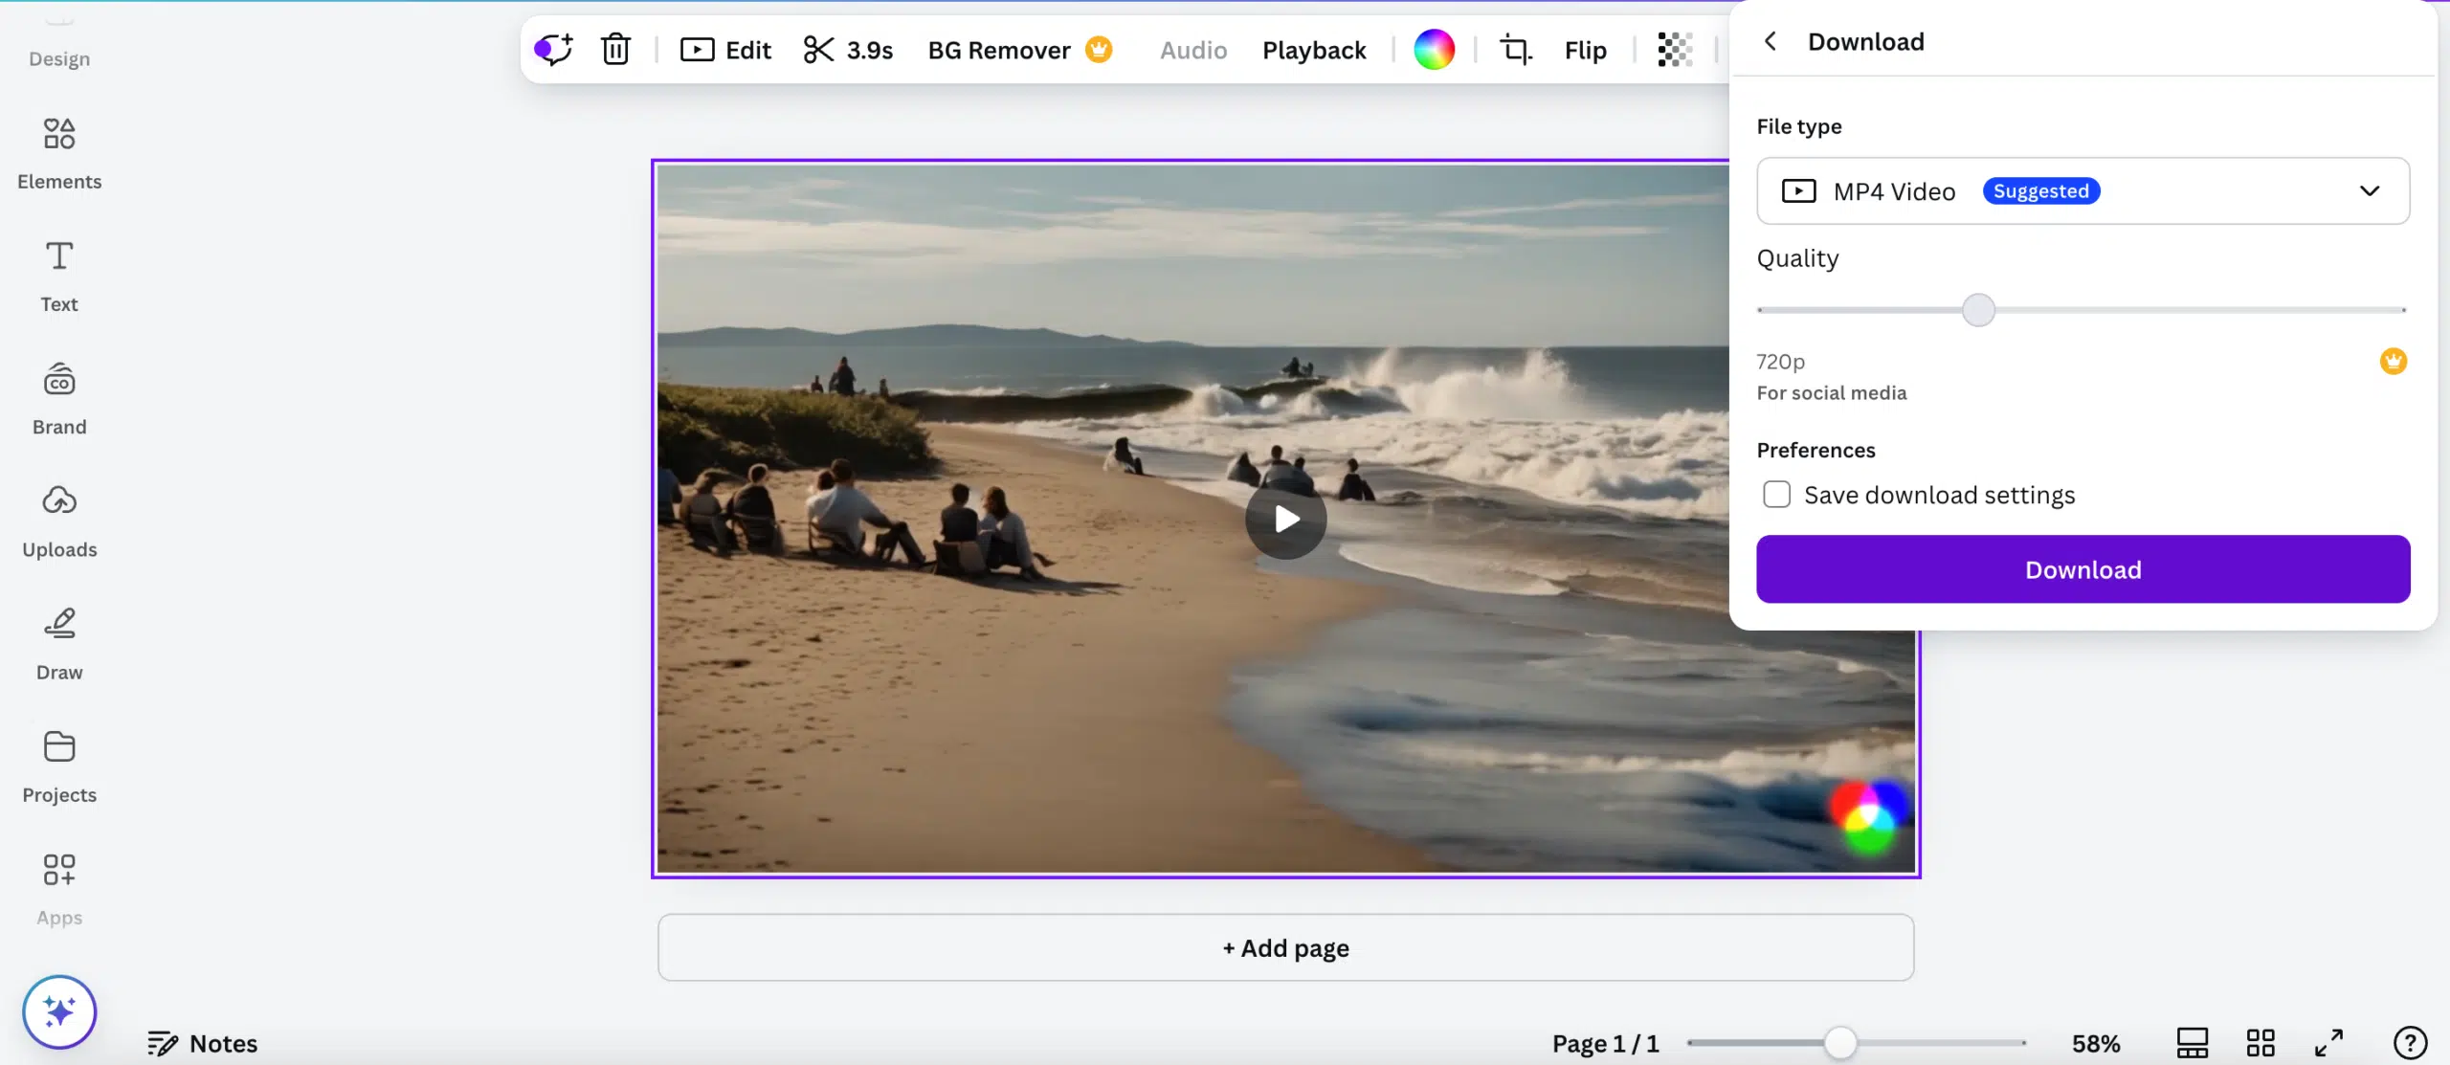Open the Projects sidebar panel
The height and width of the screenshot is (1065, 2450).
[59, 766]
